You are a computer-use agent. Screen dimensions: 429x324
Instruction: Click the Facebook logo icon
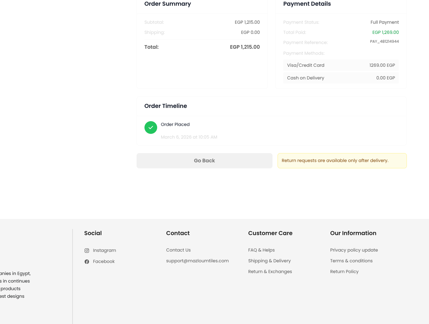click(x=87, y=262)
